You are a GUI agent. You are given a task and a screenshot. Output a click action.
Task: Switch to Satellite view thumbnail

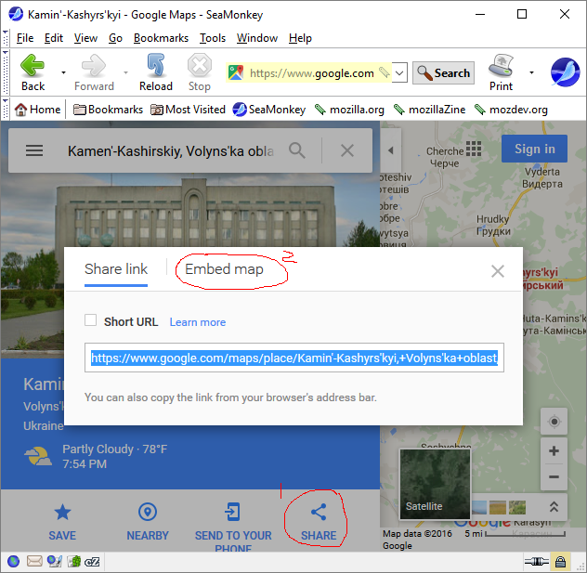pos(435,484)
